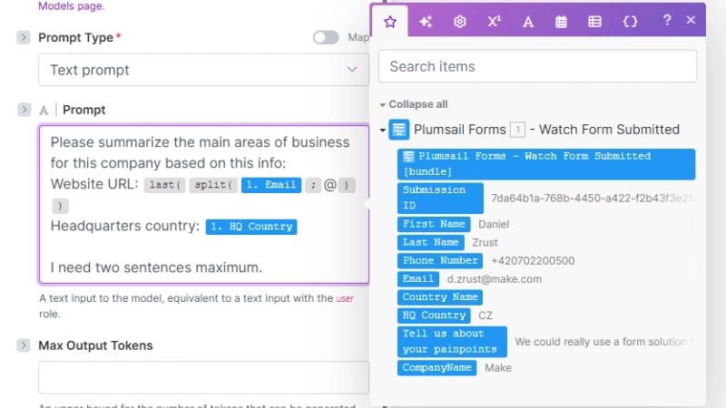The image size is (726, 408).
Task: Open the math functions tab
Action: pos(494,21)
